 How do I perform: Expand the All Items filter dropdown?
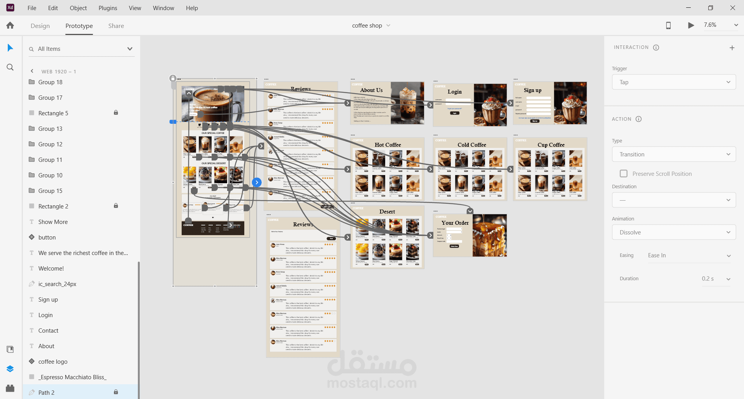pyautogui.click(x=130, y=49)
